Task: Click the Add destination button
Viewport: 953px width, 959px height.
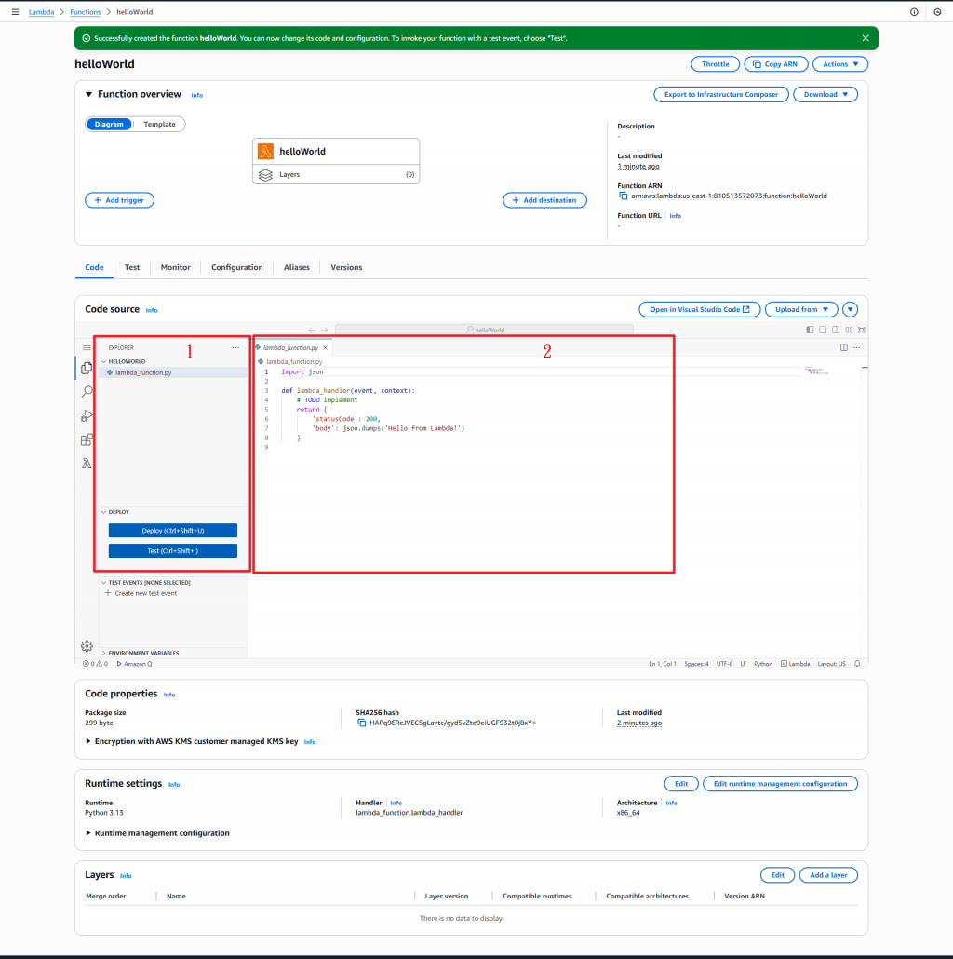Action: [x=544, y=200]
